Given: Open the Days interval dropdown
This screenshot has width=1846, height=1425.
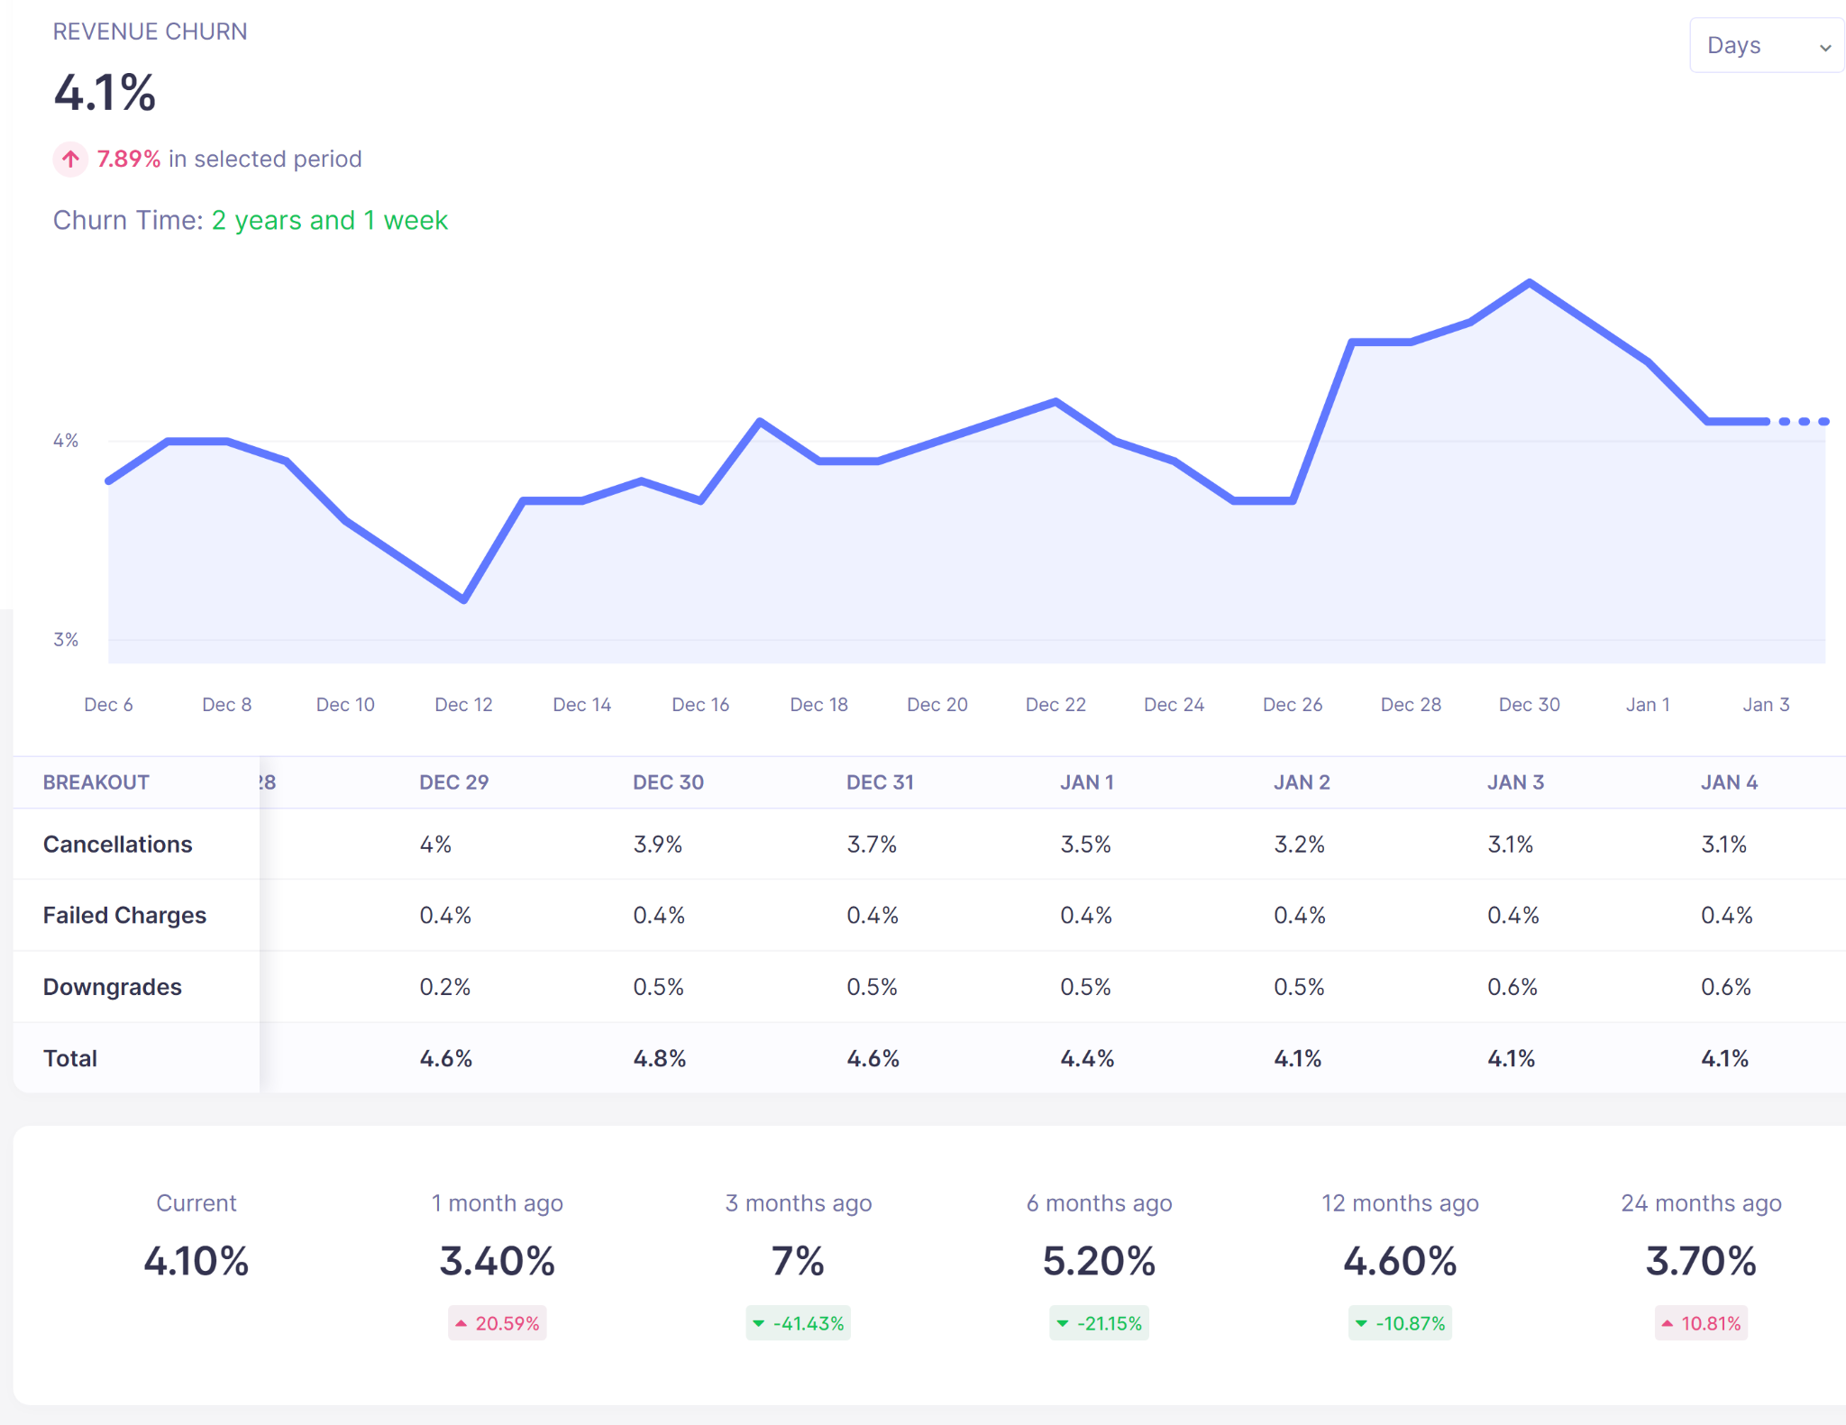Looking at the screenshot, I should click(x=1766, y=46).
